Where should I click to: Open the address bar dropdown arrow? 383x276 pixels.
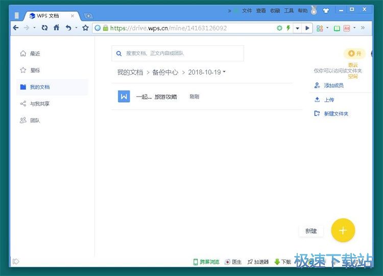[298, 28]
